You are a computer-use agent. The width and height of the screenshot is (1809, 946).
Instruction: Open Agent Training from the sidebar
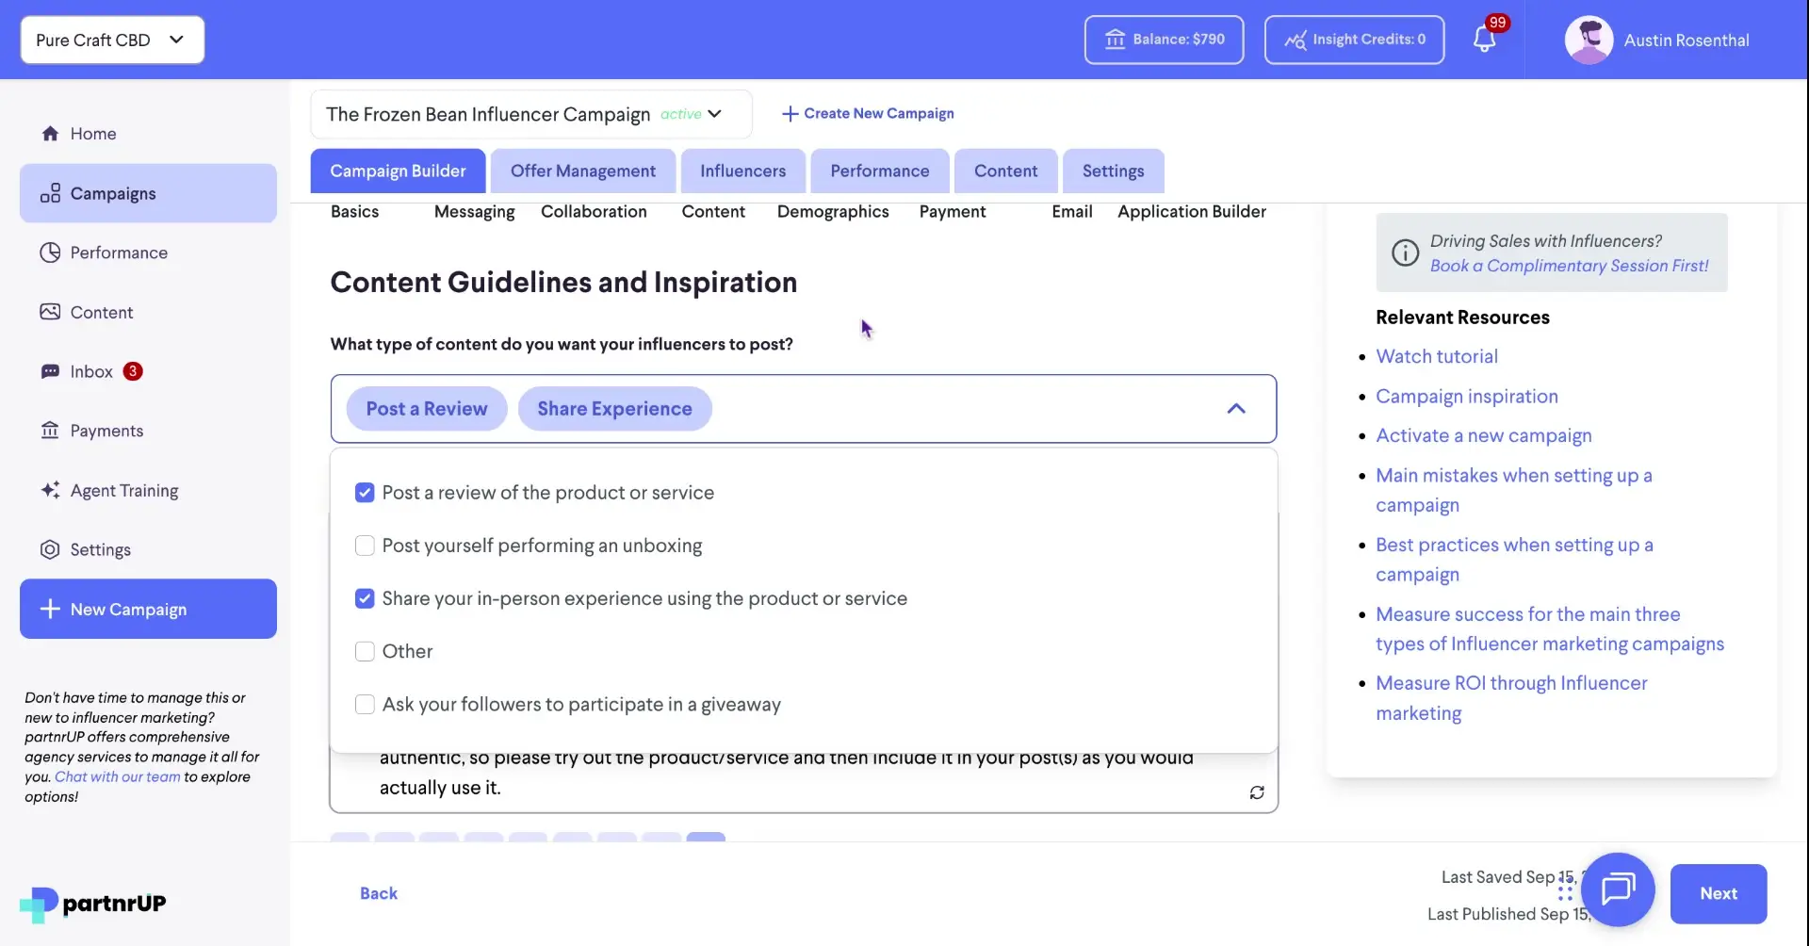click(123, 490)
